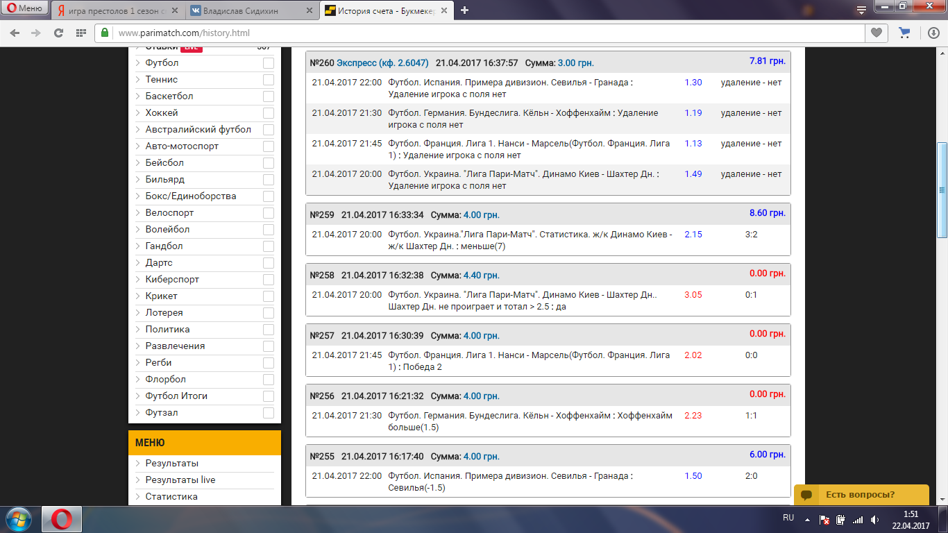The image size is (948, 533).
Task: Click score 2:0 in bet №255
Action: click(752, 475)
